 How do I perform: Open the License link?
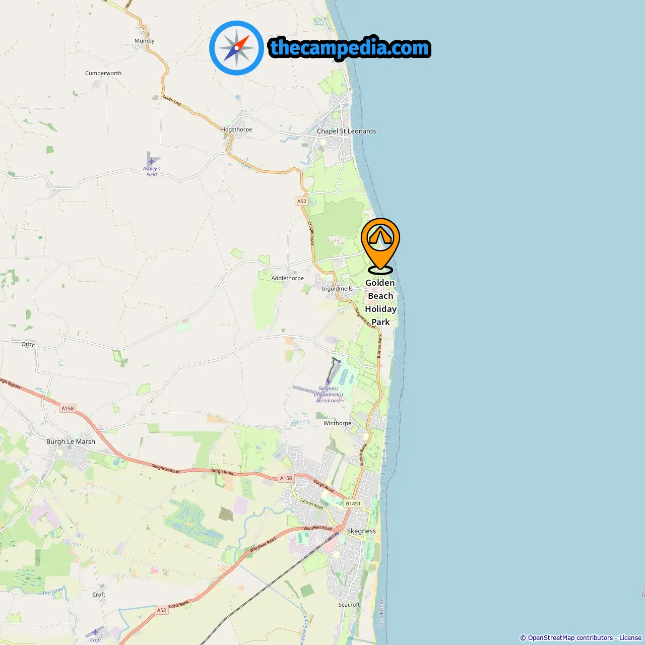630,638
